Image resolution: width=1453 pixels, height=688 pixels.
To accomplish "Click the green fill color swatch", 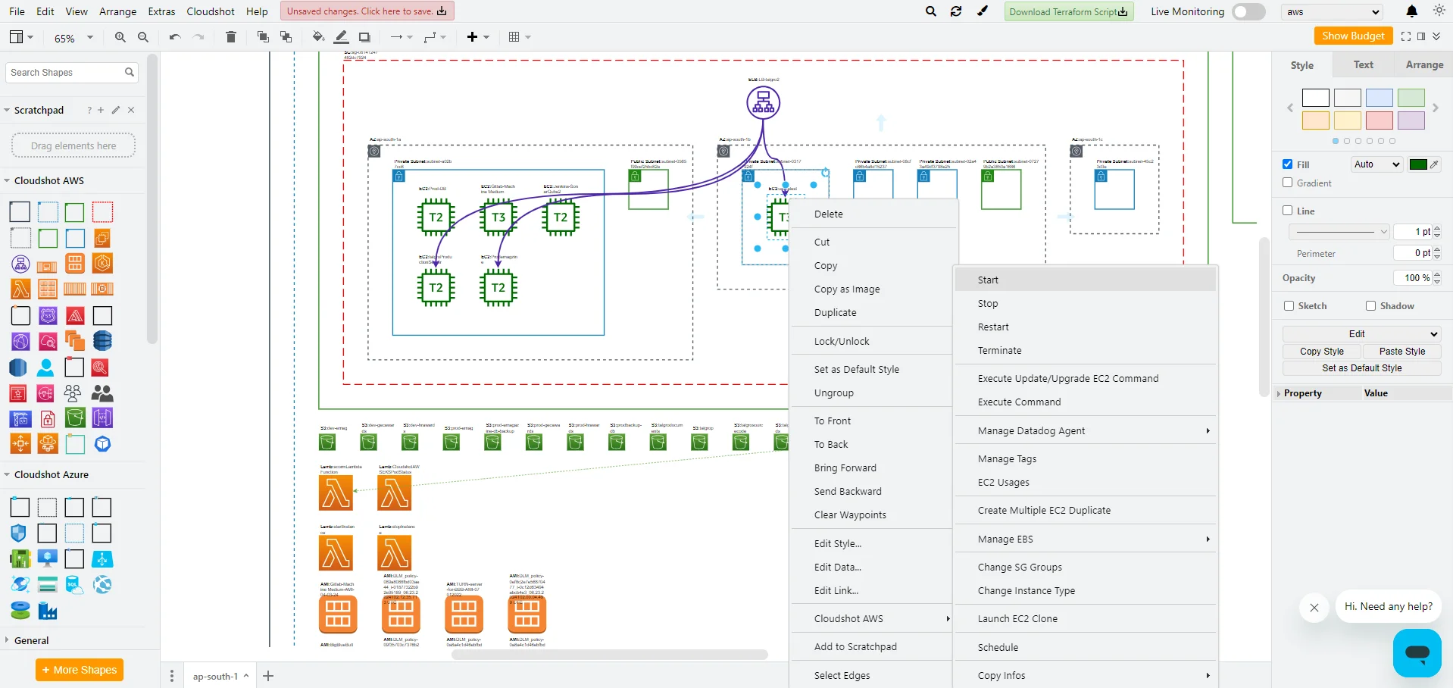I will (x=1418, y=164).
